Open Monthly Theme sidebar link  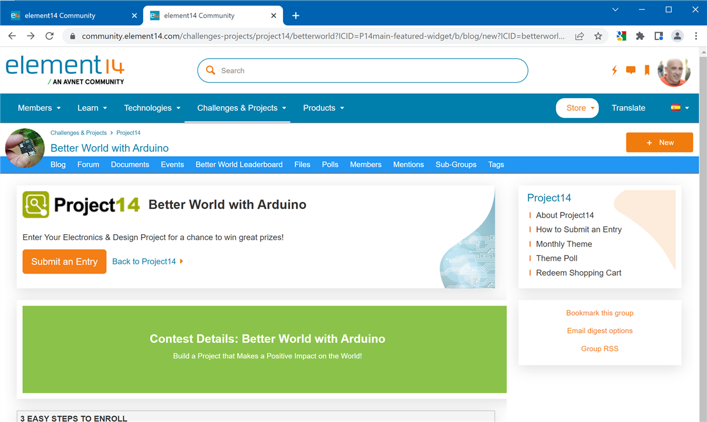coord(564,244)
